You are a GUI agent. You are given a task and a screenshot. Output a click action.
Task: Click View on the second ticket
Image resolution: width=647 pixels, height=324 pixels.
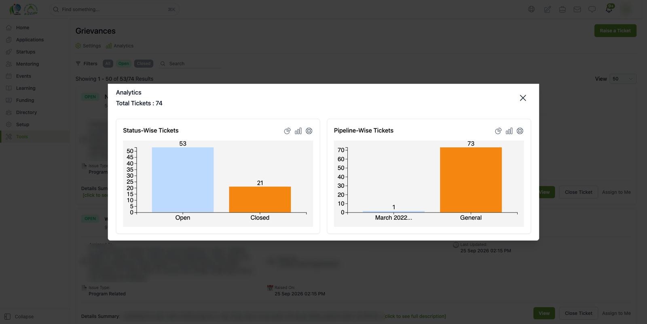(544, 313)
